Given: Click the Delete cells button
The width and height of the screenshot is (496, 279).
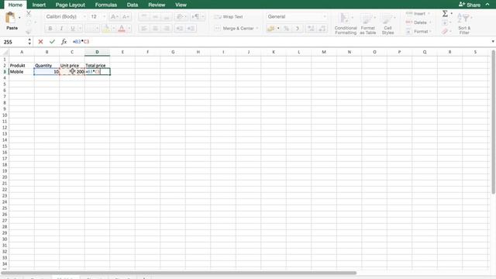Looking at the screenshot, I should click(x=418, y=22).
